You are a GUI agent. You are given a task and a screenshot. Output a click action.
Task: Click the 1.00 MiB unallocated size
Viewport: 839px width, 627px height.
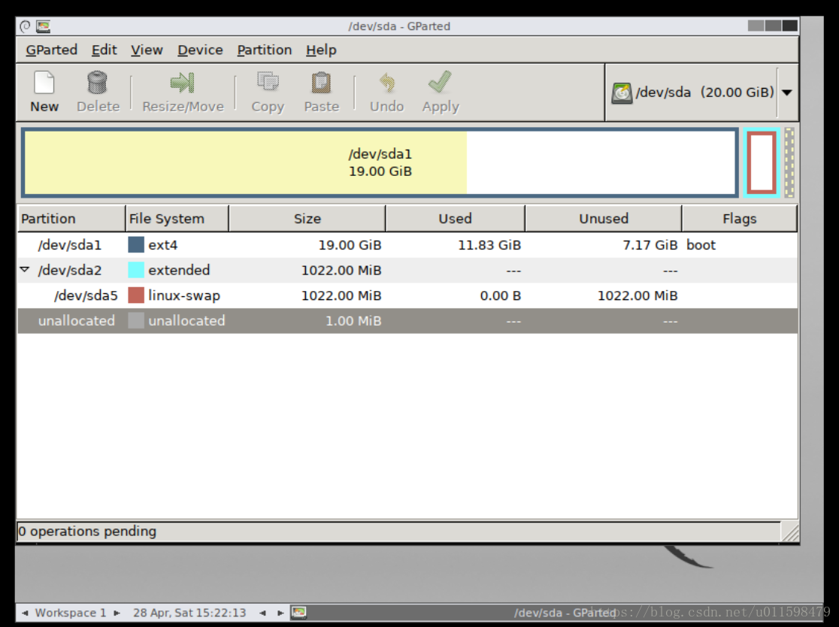point(353,320)
